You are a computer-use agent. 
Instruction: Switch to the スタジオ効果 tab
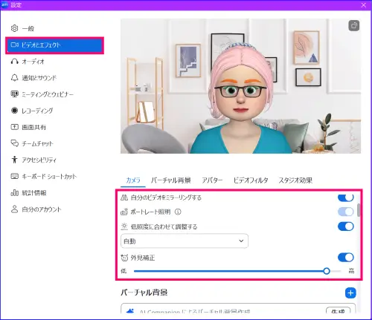[x=295, y=180]
